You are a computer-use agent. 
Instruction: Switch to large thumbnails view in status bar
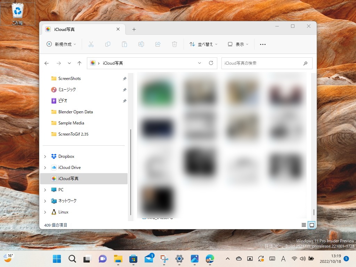coord(312,225)
